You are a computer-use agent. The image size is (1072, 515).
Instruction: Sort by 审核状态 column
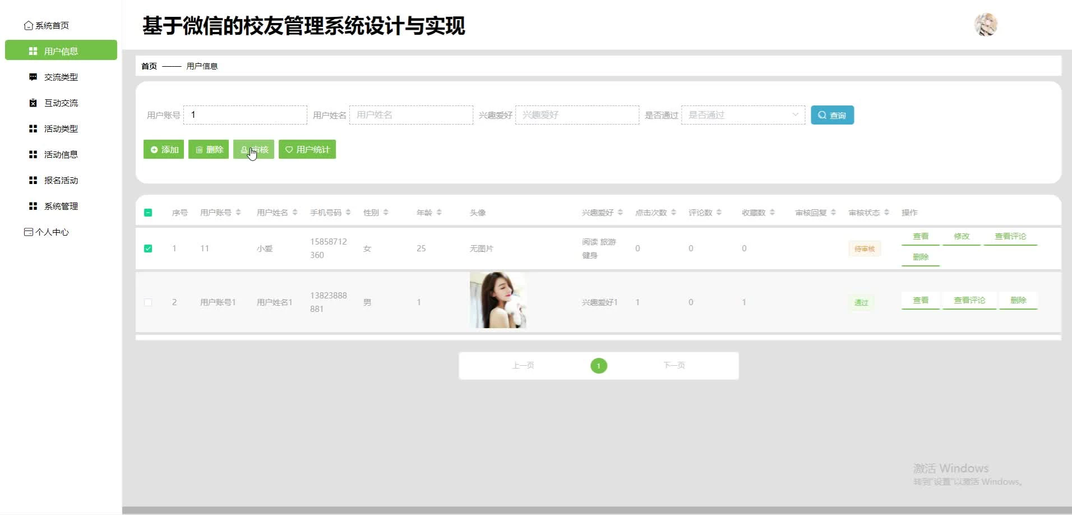(x=886, y=213)
